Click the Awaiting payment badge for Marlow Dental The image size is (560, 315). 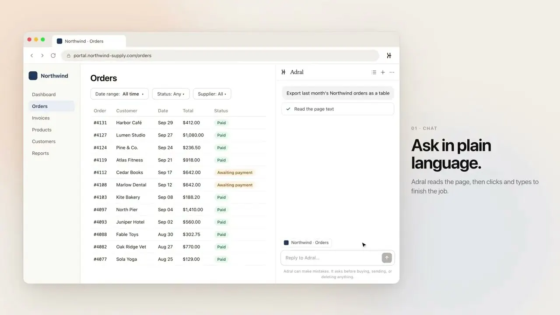pos(235,185)
